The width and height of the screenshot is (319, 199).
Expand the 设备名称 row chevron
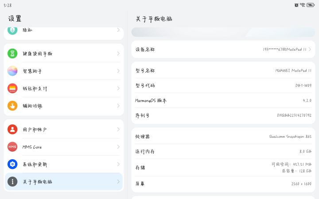(310, 50)
